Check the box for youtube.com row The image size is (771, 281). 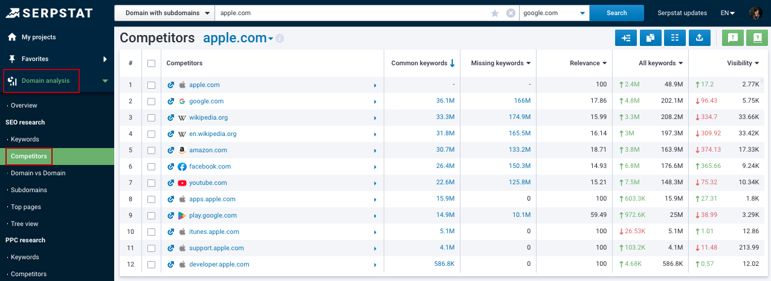click(x=152, y=183)
